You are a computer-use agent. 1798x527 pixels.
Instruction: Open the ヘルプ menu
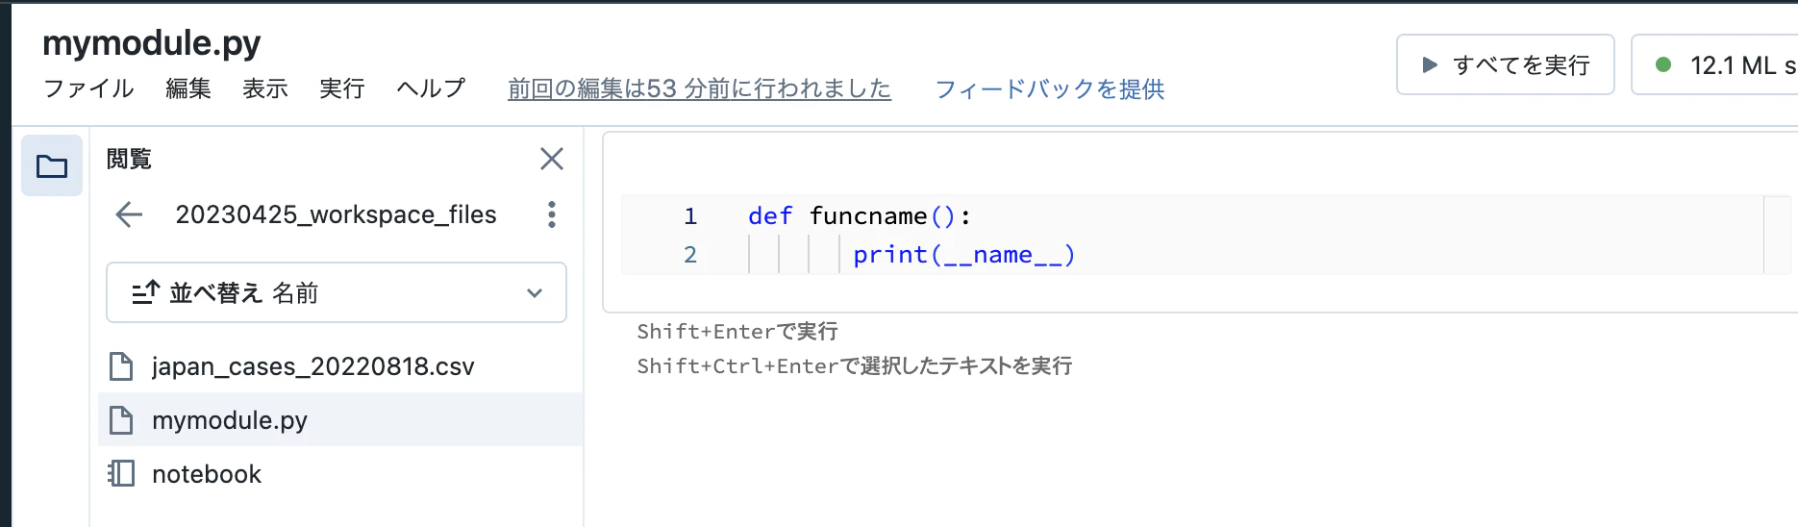pyautogui.click(x=431, y=88)
